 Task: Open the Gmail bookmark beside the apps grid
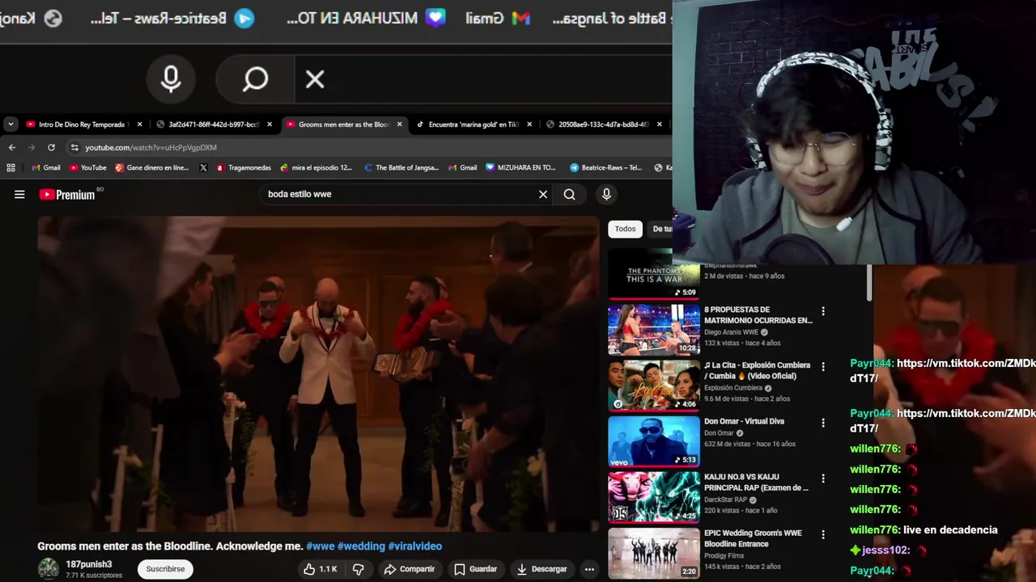(46, 167)
